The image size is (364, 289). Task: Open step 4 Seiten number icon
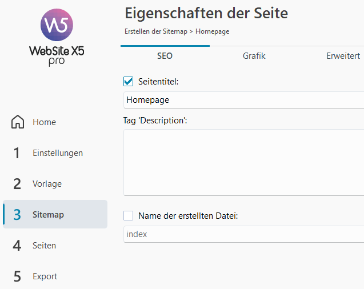[17, 246]
